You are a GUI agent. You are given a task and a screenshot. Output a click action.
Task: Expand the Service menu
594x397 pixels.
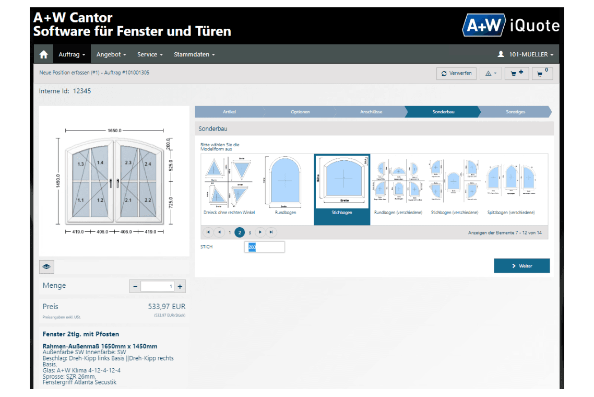pos(150,54)
